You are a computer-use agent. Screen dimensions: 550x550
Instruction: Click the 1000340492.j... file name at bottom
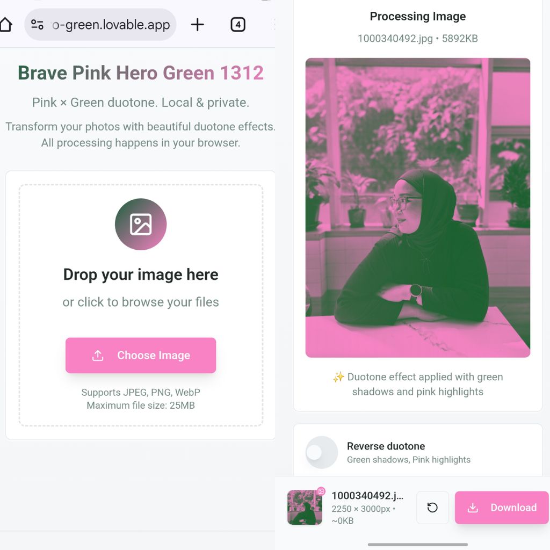pos(367,496)
